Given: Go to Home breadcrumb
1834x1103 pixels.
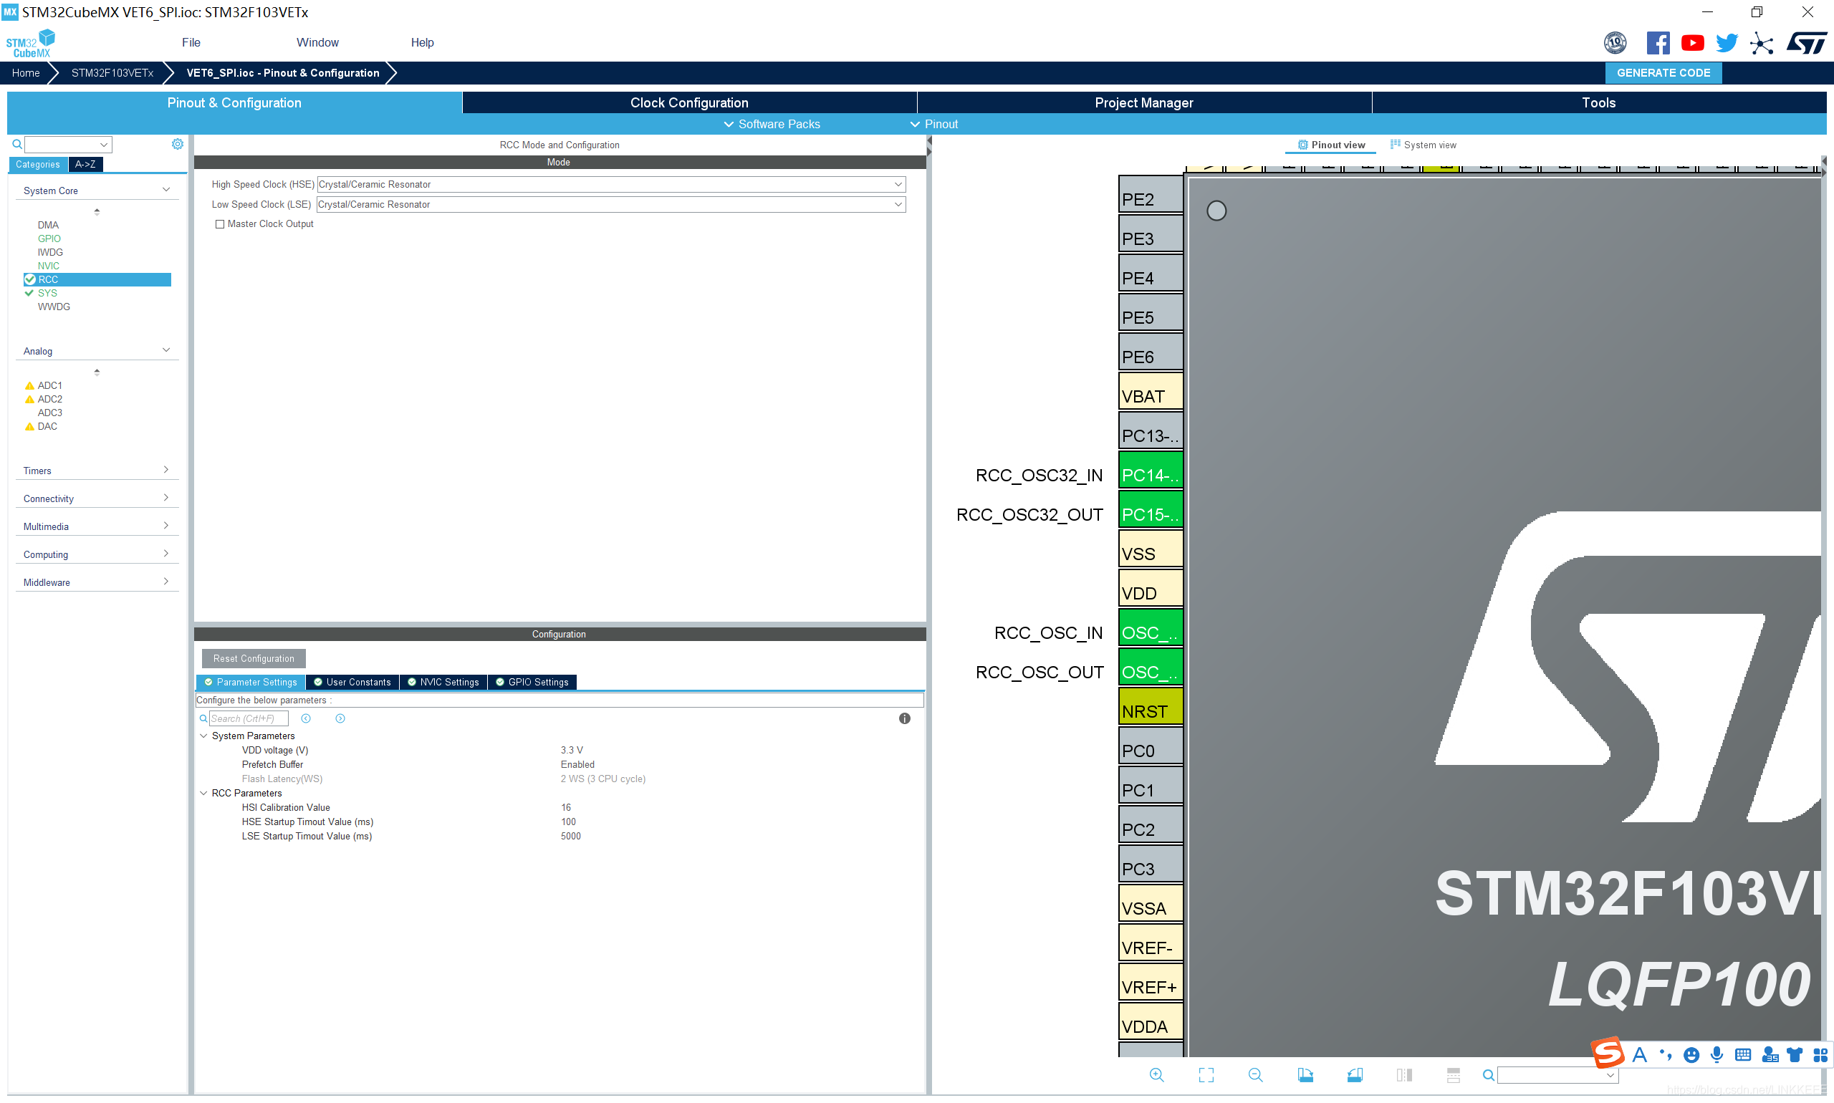Looking at the screenshot, I should (26, 73).
